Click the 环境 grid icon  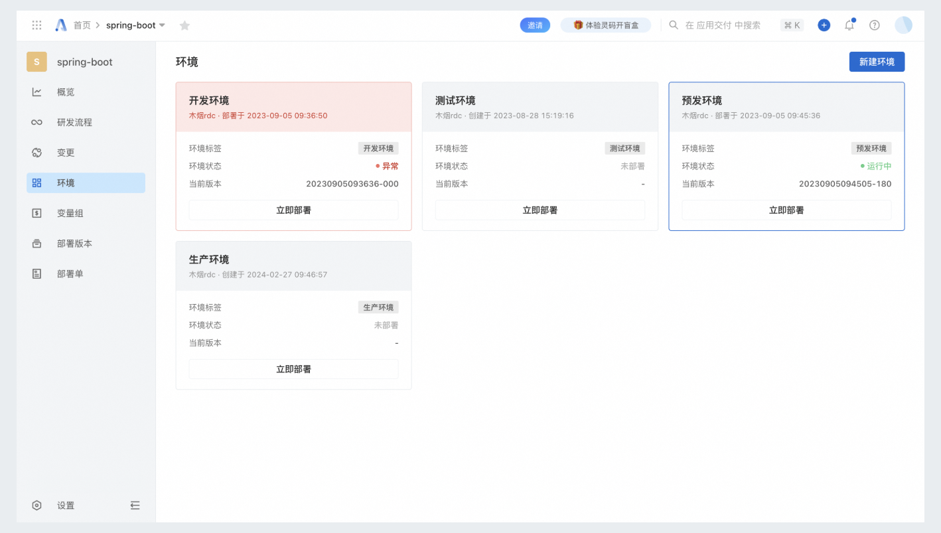click(x=37, y=183)
